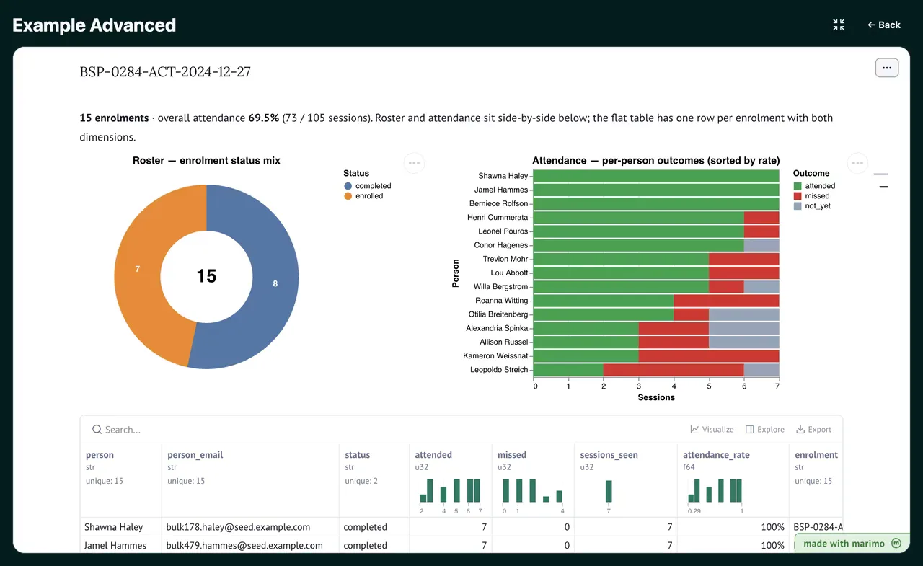Click the attendance_rate column header
Screen dimensions: 923x566
716,455
